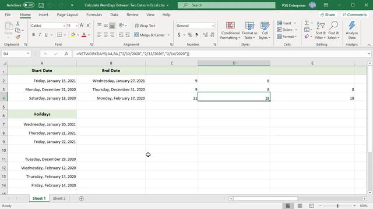This screenshot has height=209, width=373.
Task: Toggle Italic formatting
Action: click(x=40, y=35)
